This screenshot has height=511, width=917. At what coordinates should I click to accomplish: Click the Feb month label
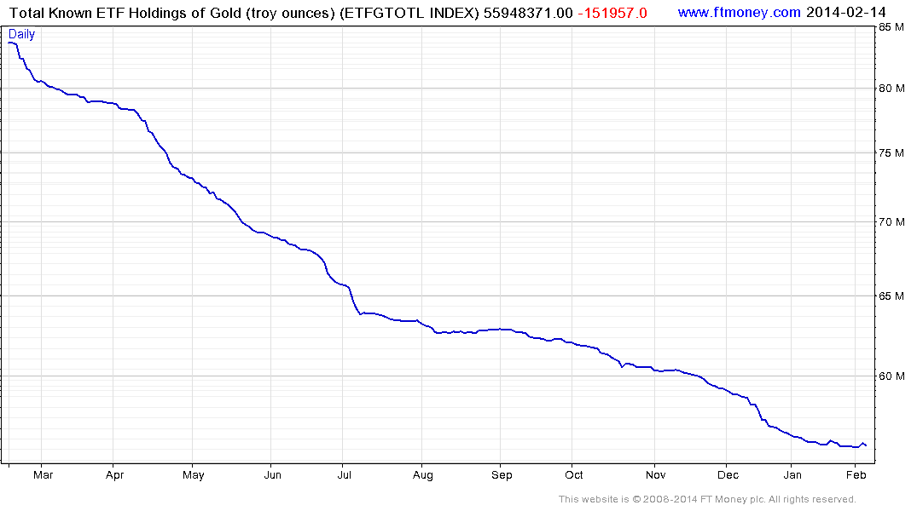tap(856, 474)
